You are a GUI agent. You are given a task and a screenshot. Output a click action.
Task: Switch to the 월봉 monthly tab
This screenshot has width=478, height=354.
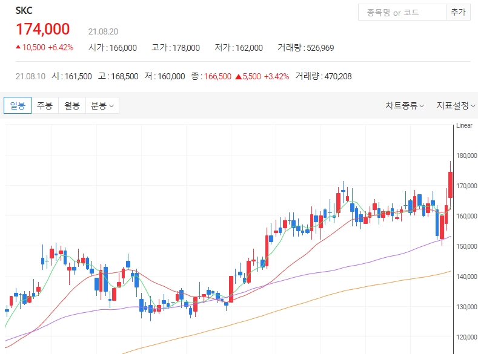pos(72,105)
